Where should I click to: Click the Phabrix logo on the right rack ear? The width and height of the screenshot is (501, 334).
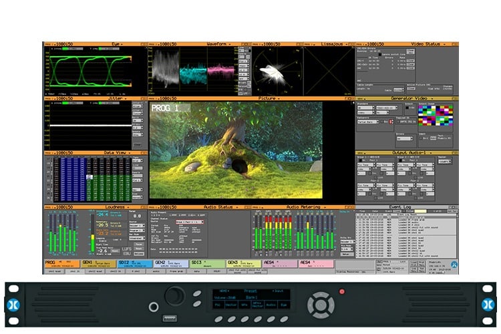[x=488, y=305]
